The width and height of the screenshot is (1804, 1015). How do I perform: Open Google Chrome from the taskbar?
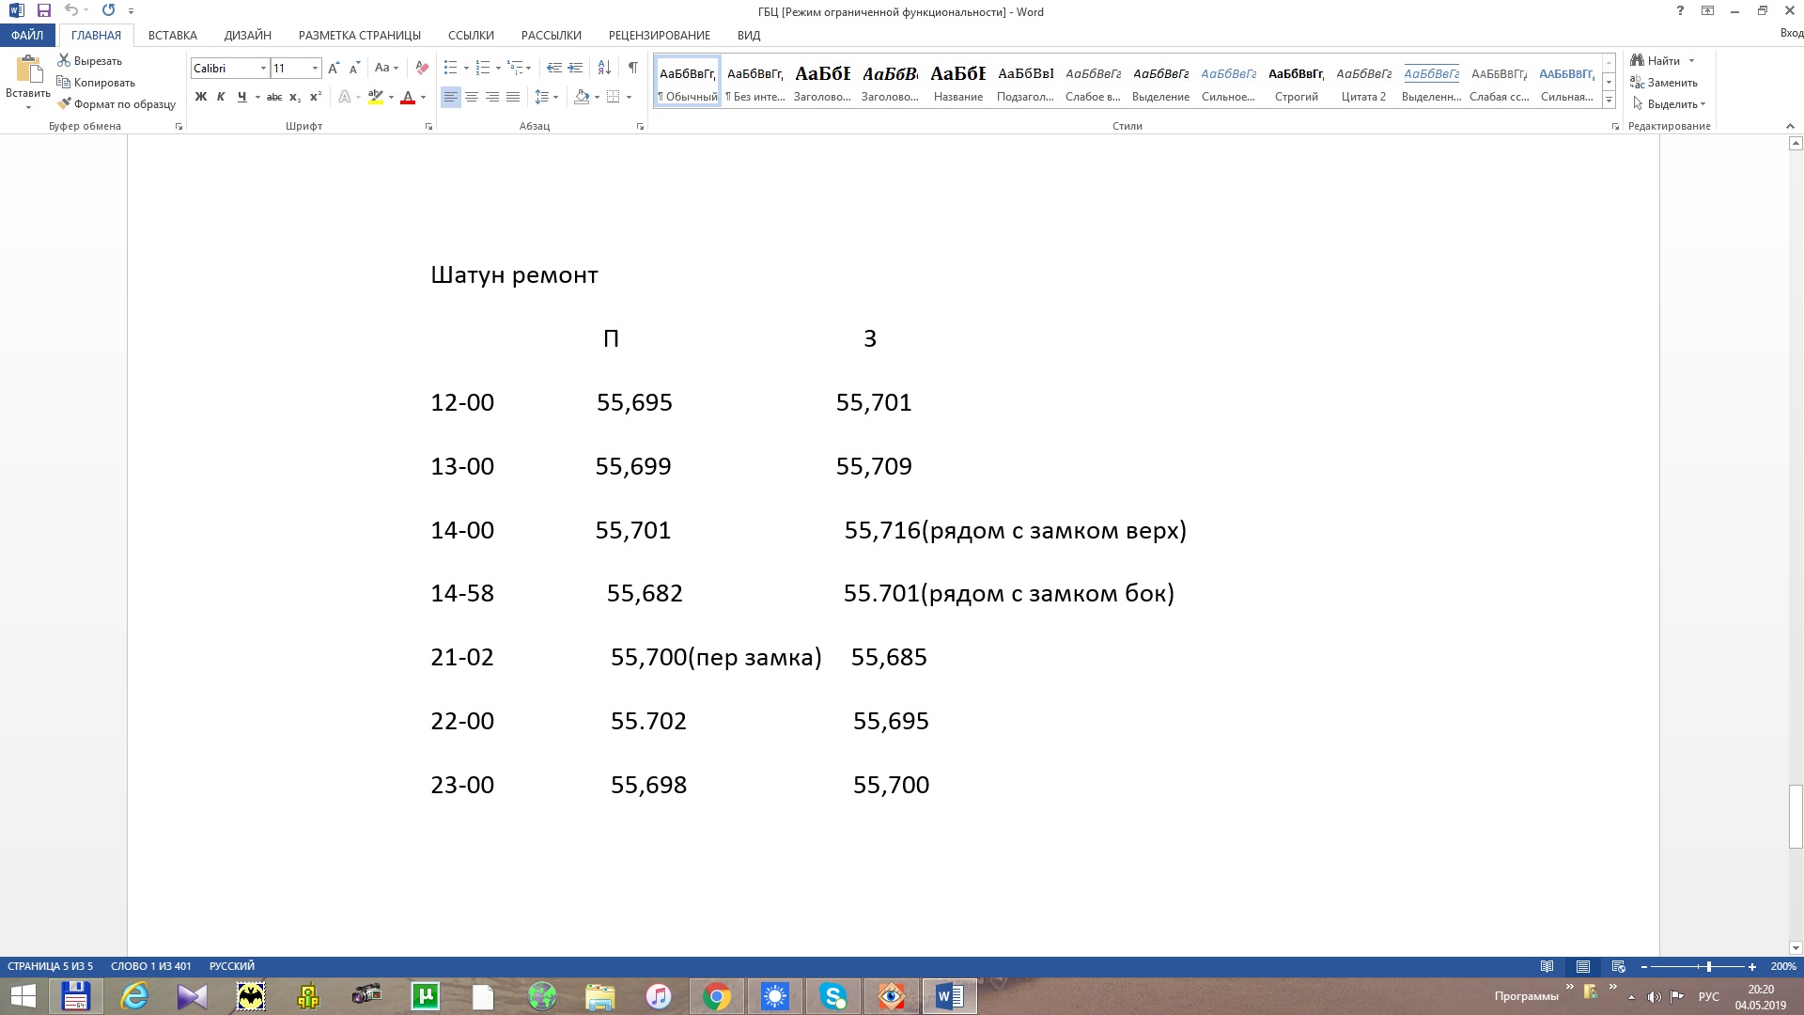pos(716,996)
